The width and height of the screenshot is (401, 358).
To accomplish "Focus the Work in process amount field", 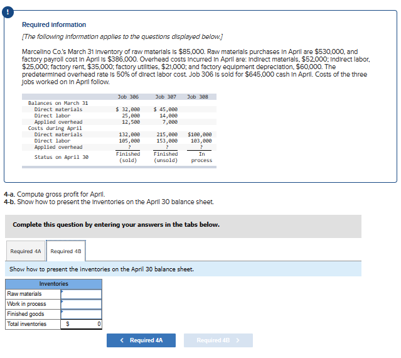I will (x=81, y=304).
